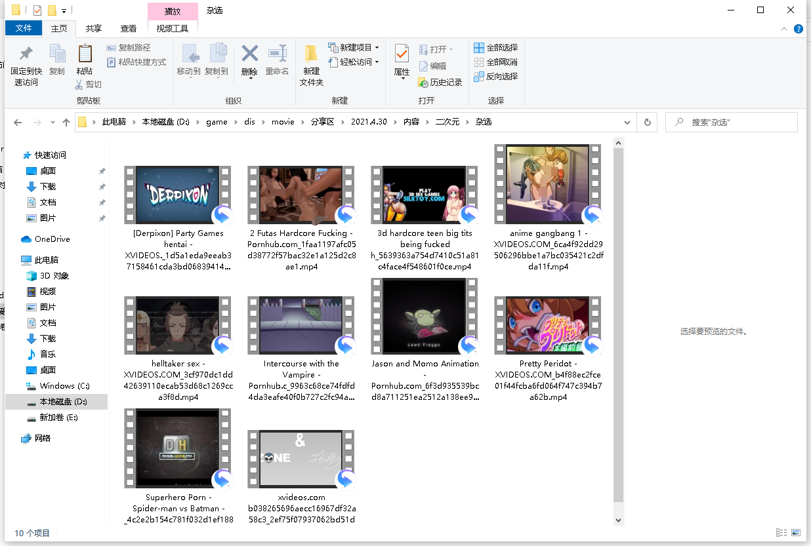
Task: Select 复制路径 in the clipboard group
Action: point(129,48)
